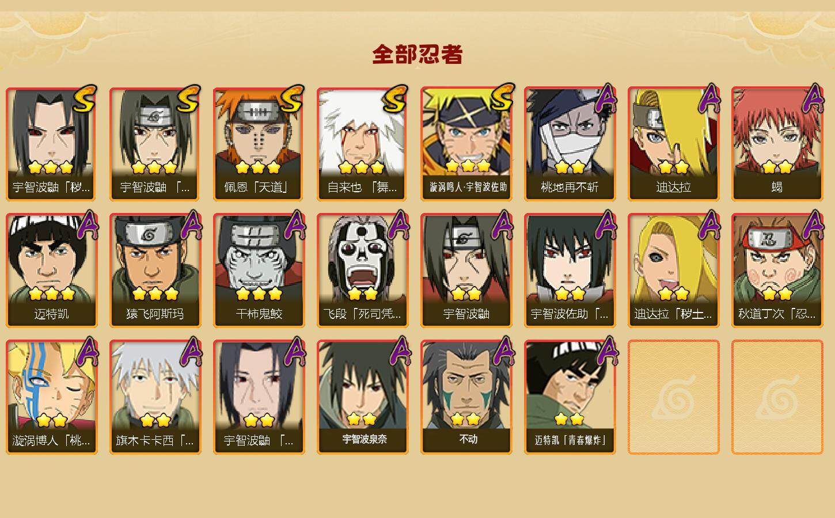The height and width of the screenshot is (518, 835).
Task: Open the 猿飞阿斯玛 ninja card
Action: (155, 271)
